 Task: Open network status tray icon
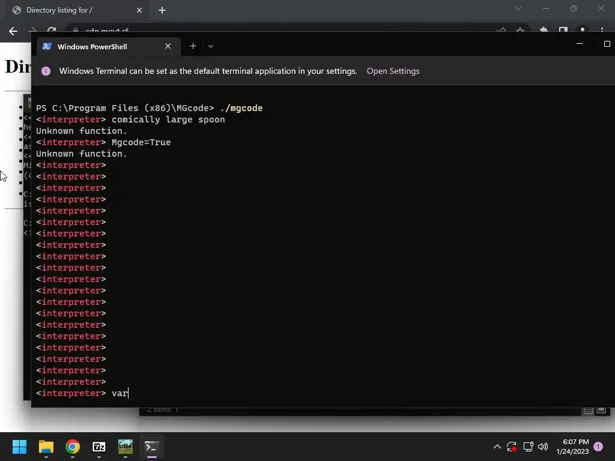(529, 447)
